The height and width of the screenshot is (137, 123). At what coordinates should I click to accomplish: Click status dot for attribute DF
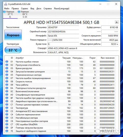[7, 128]
